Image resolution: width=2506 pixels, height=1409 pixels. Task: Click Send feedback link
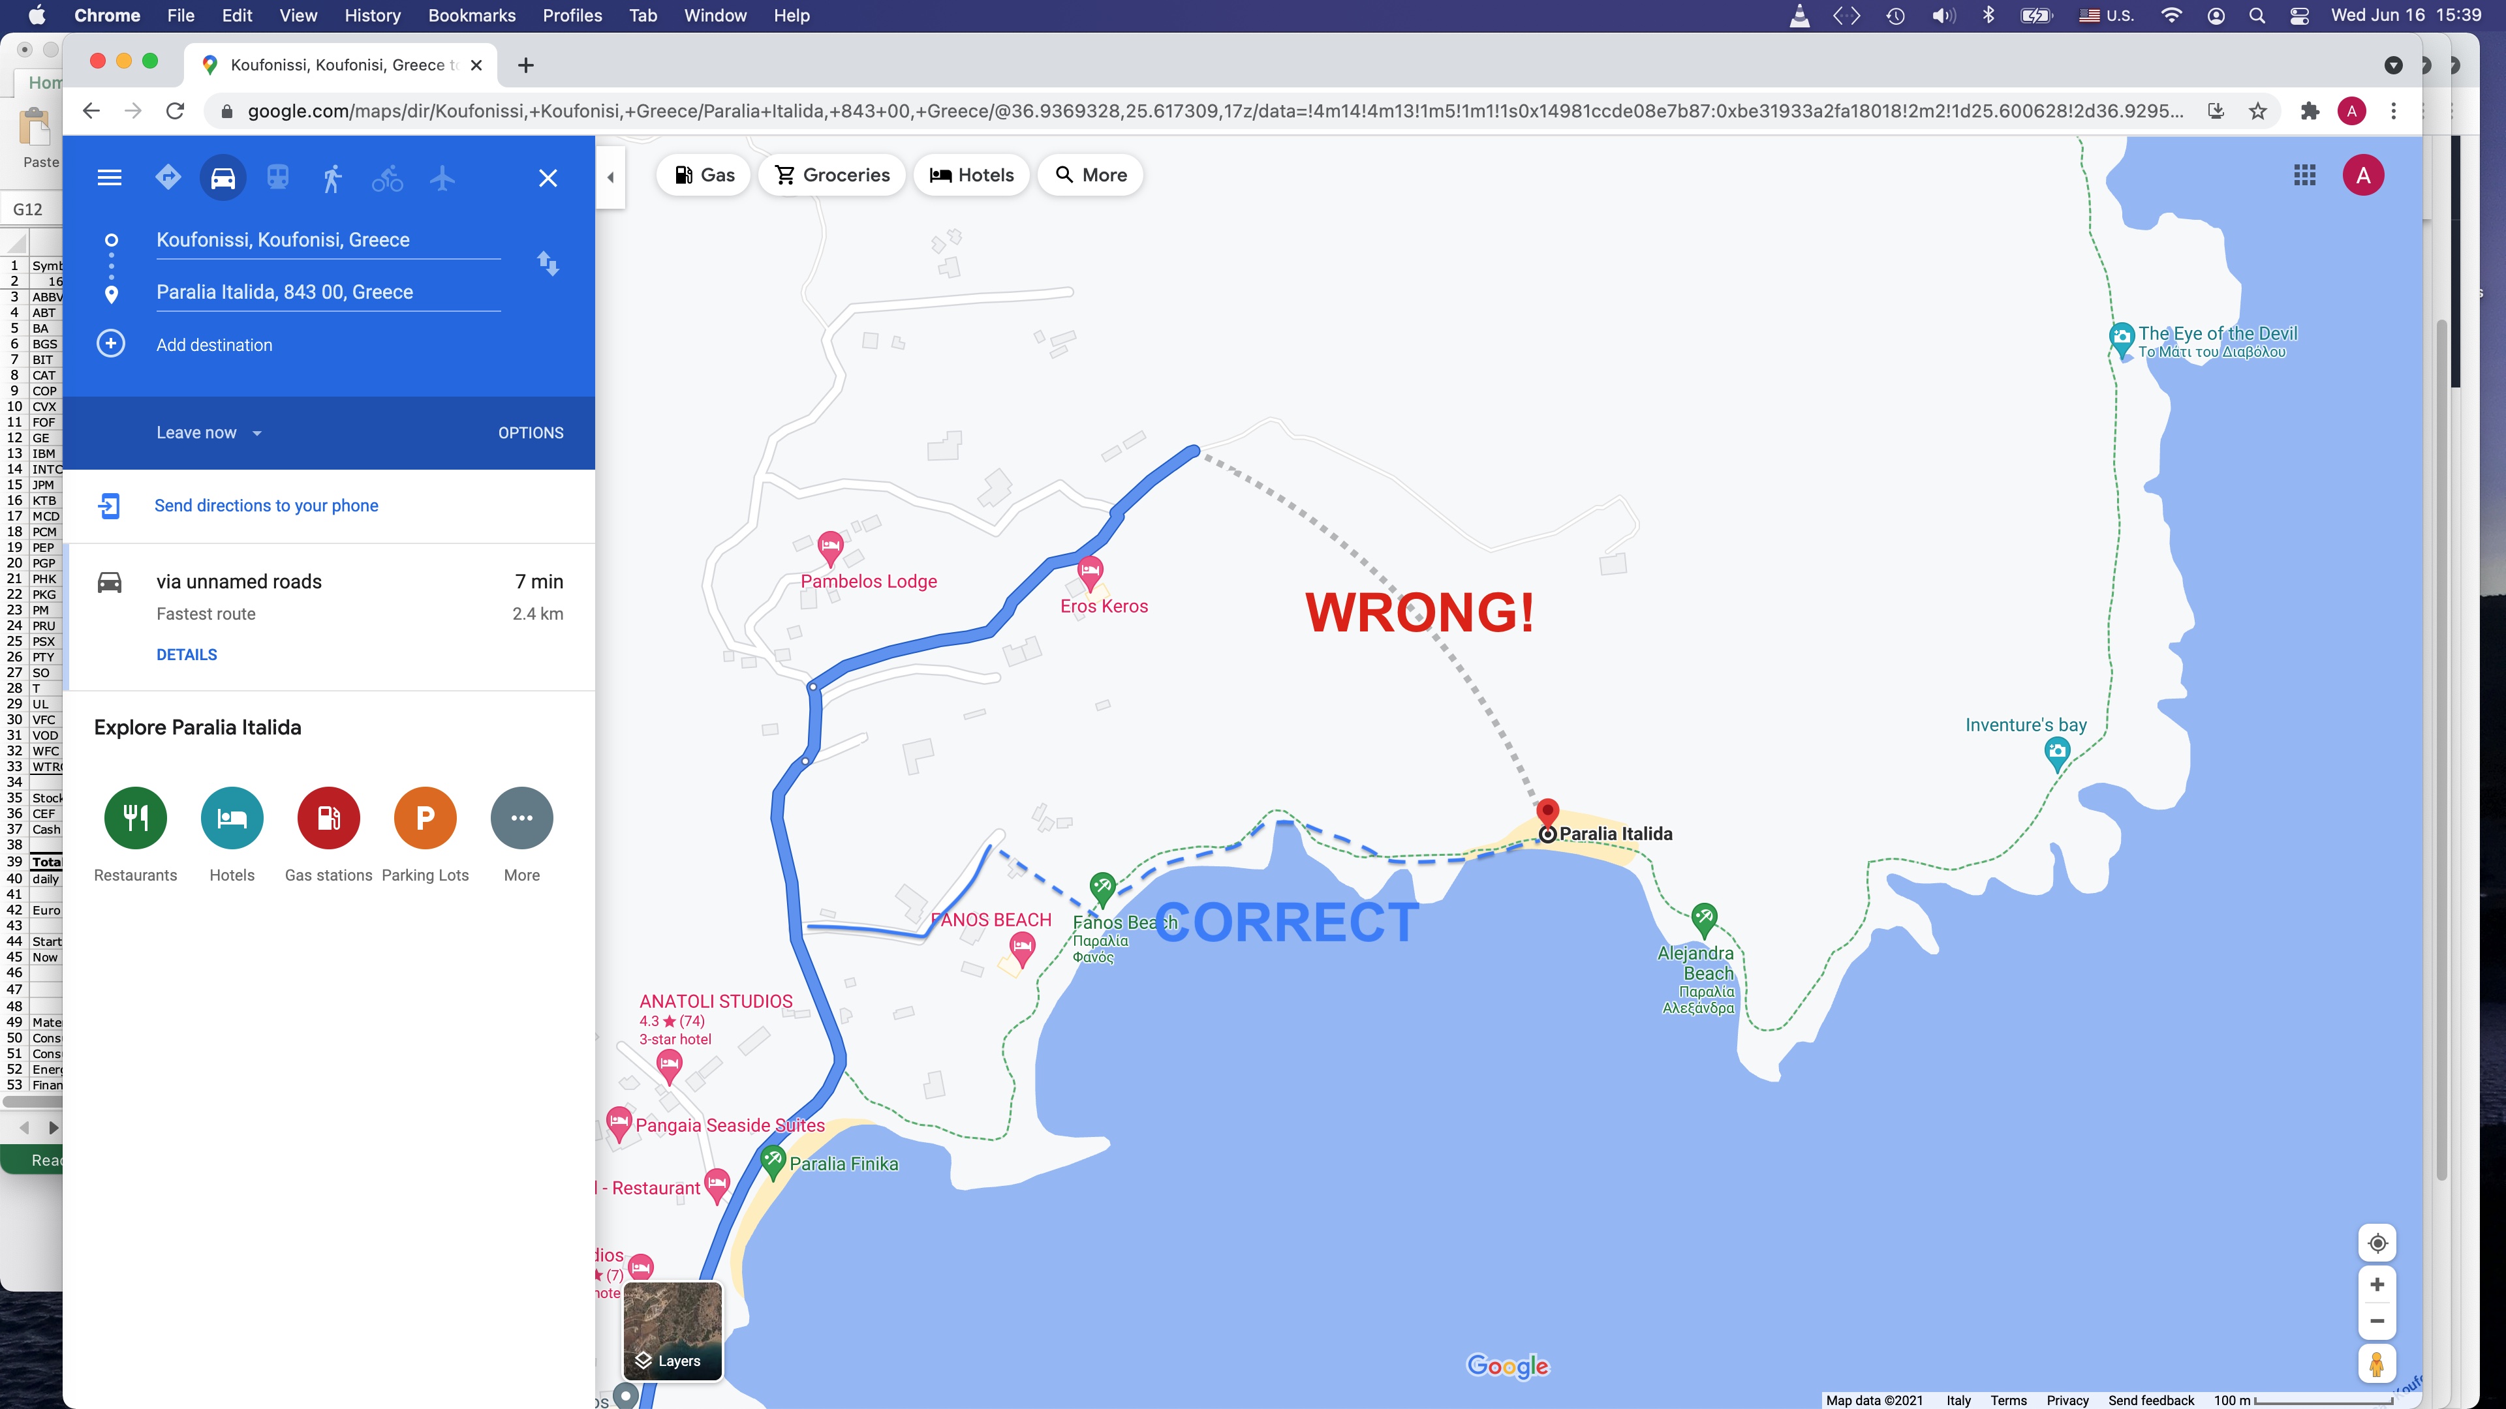click(x=2151, y=1401)
